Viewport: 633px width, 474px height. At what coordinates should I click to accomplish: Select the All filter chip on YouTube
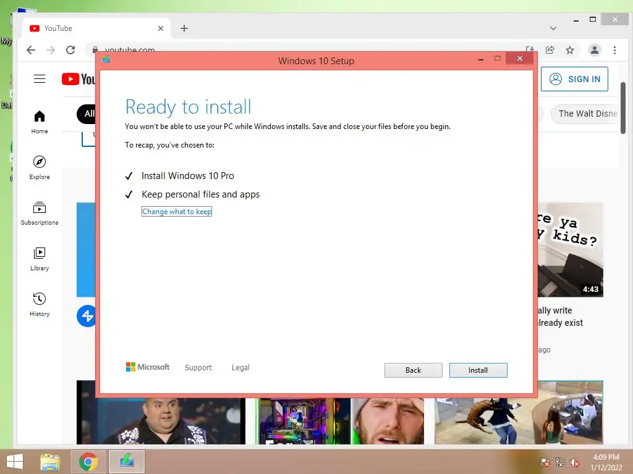pyautogui.click(x=87, y=114)
